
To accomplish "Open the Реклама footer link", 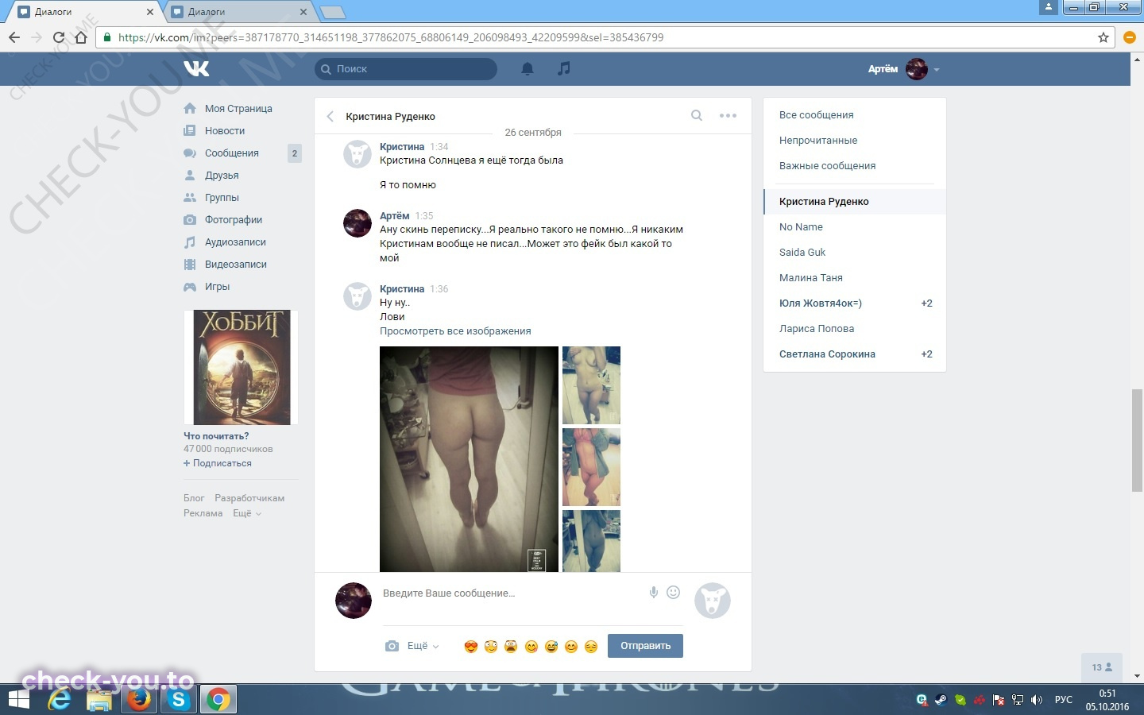I will tap(203, 513).
